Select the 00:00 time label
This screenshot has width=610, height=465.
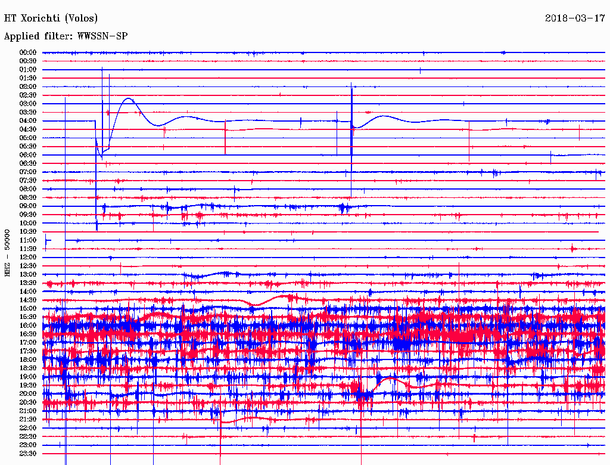[28, 52]
